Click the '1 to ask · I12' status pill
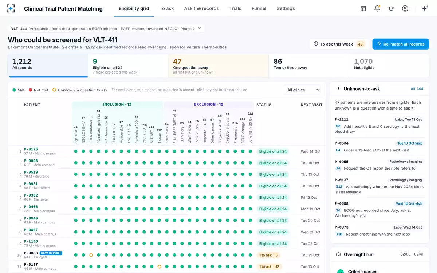Viewport: 437px width, 273px height. pos(270,267)
